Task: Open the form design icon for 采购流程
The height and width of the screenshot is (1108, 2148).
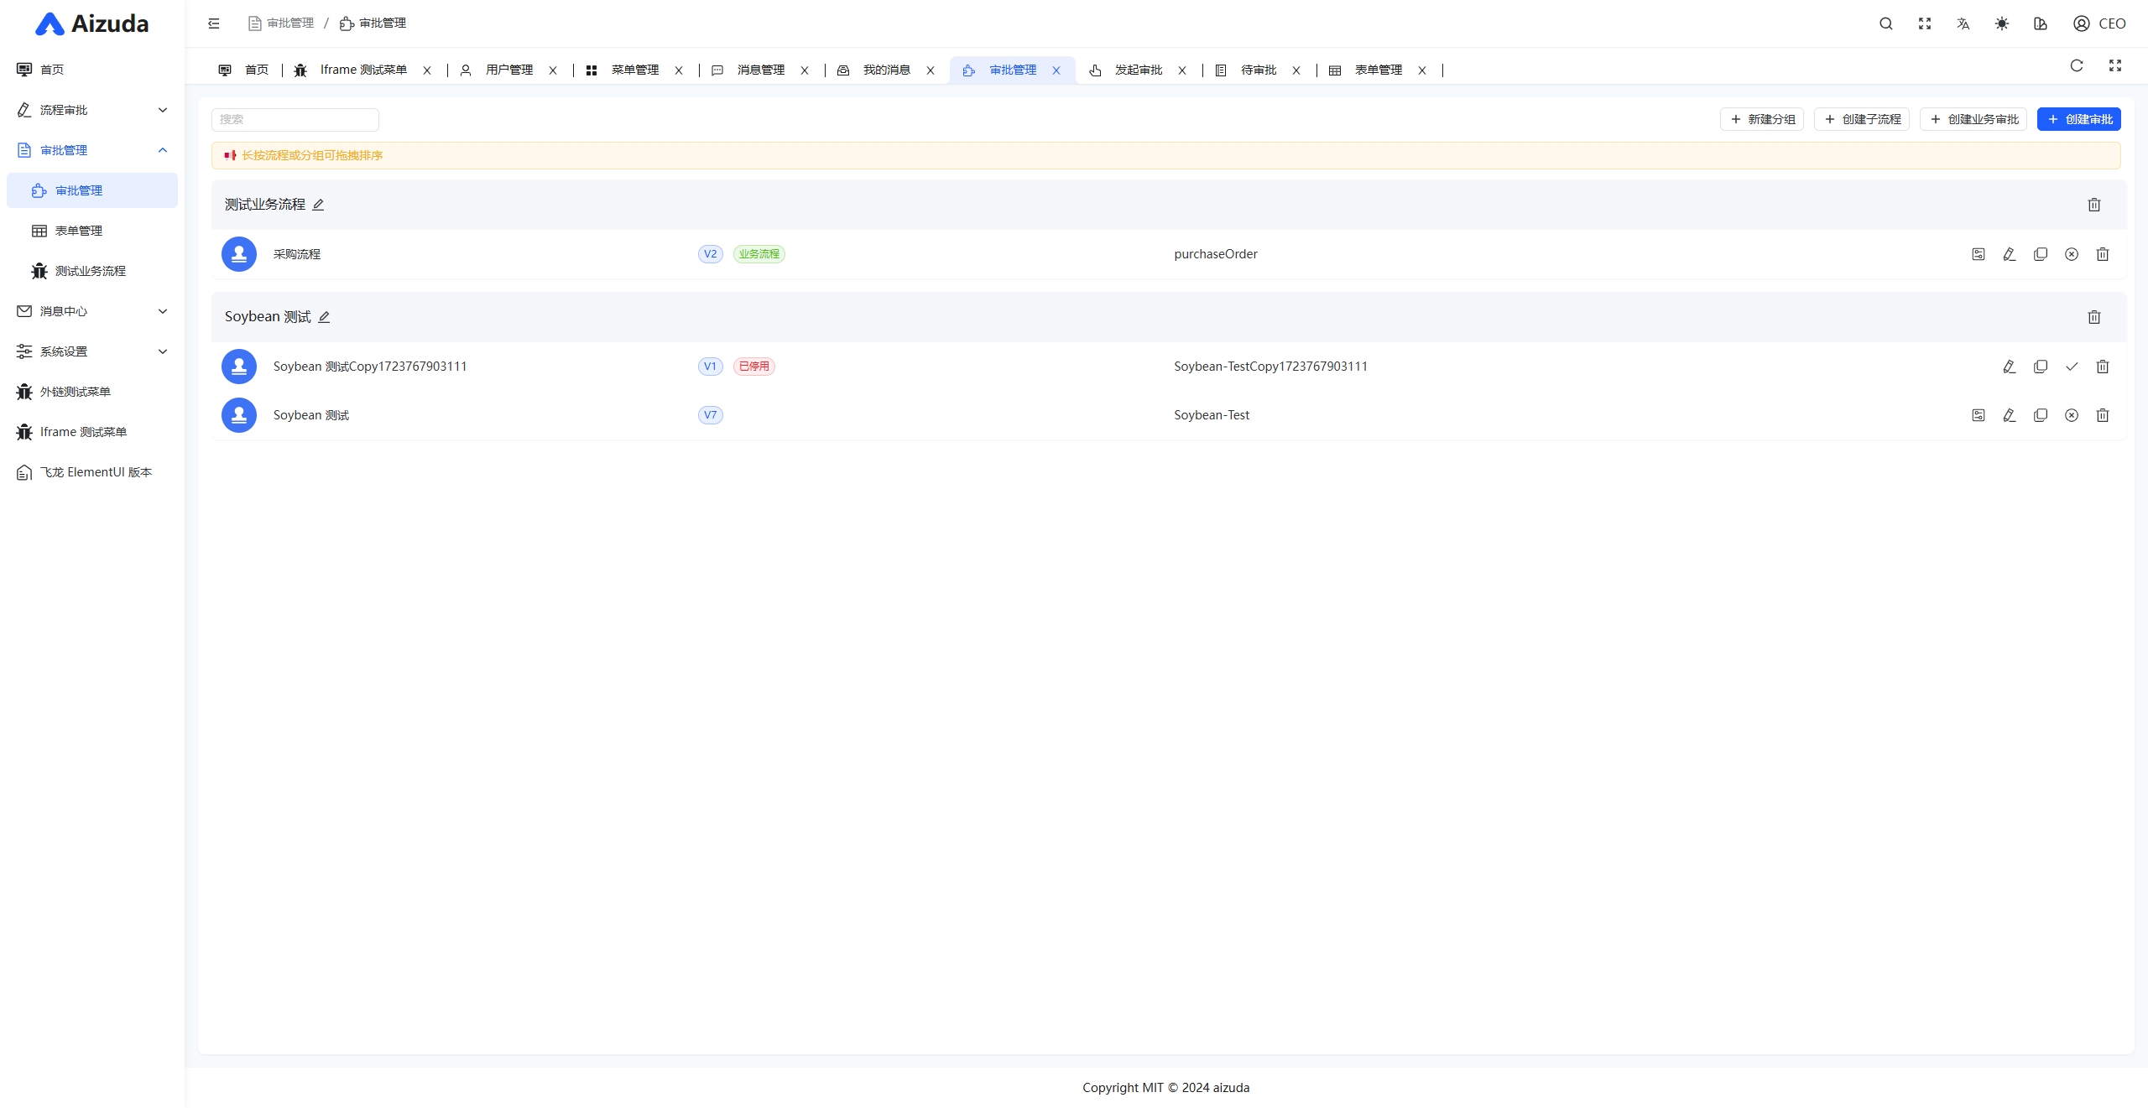Action: pyautogui.click(x=1979, y=254)
